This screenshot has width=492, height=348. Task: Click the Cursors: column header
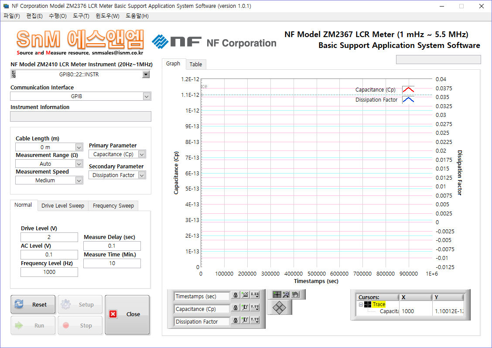[378, 297]
